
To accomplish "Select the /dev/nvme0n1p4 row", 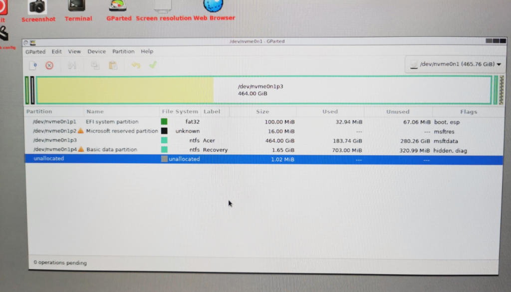I will point(264,150).
